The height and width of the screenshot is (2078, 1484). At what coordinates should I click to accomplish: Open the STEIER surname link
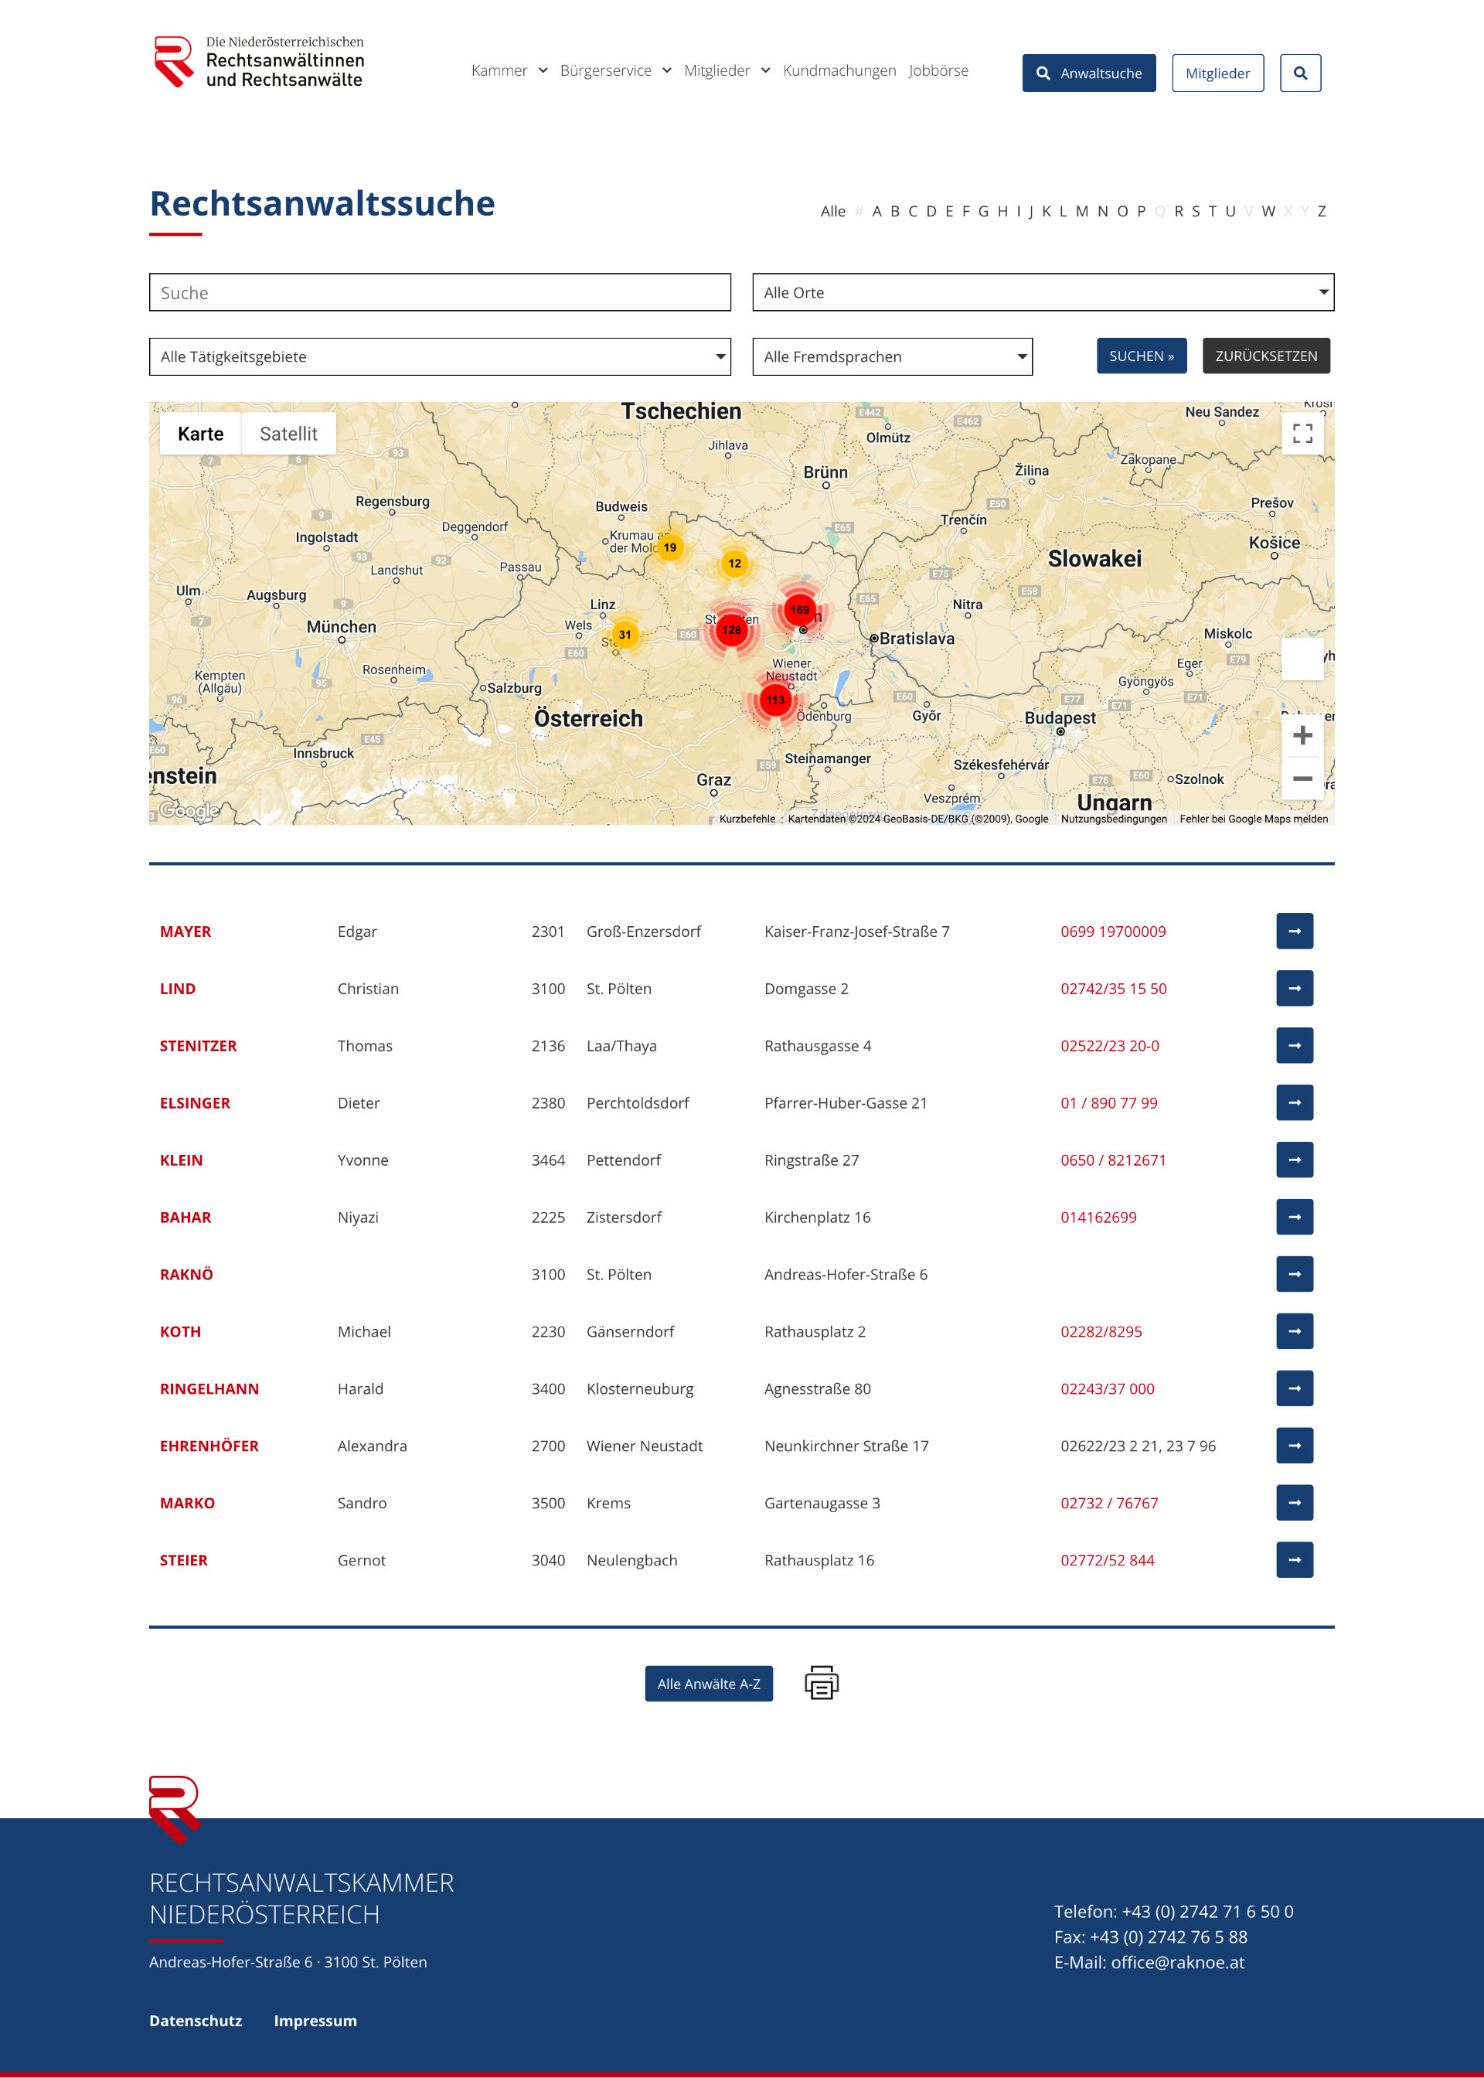(184, 1560)
